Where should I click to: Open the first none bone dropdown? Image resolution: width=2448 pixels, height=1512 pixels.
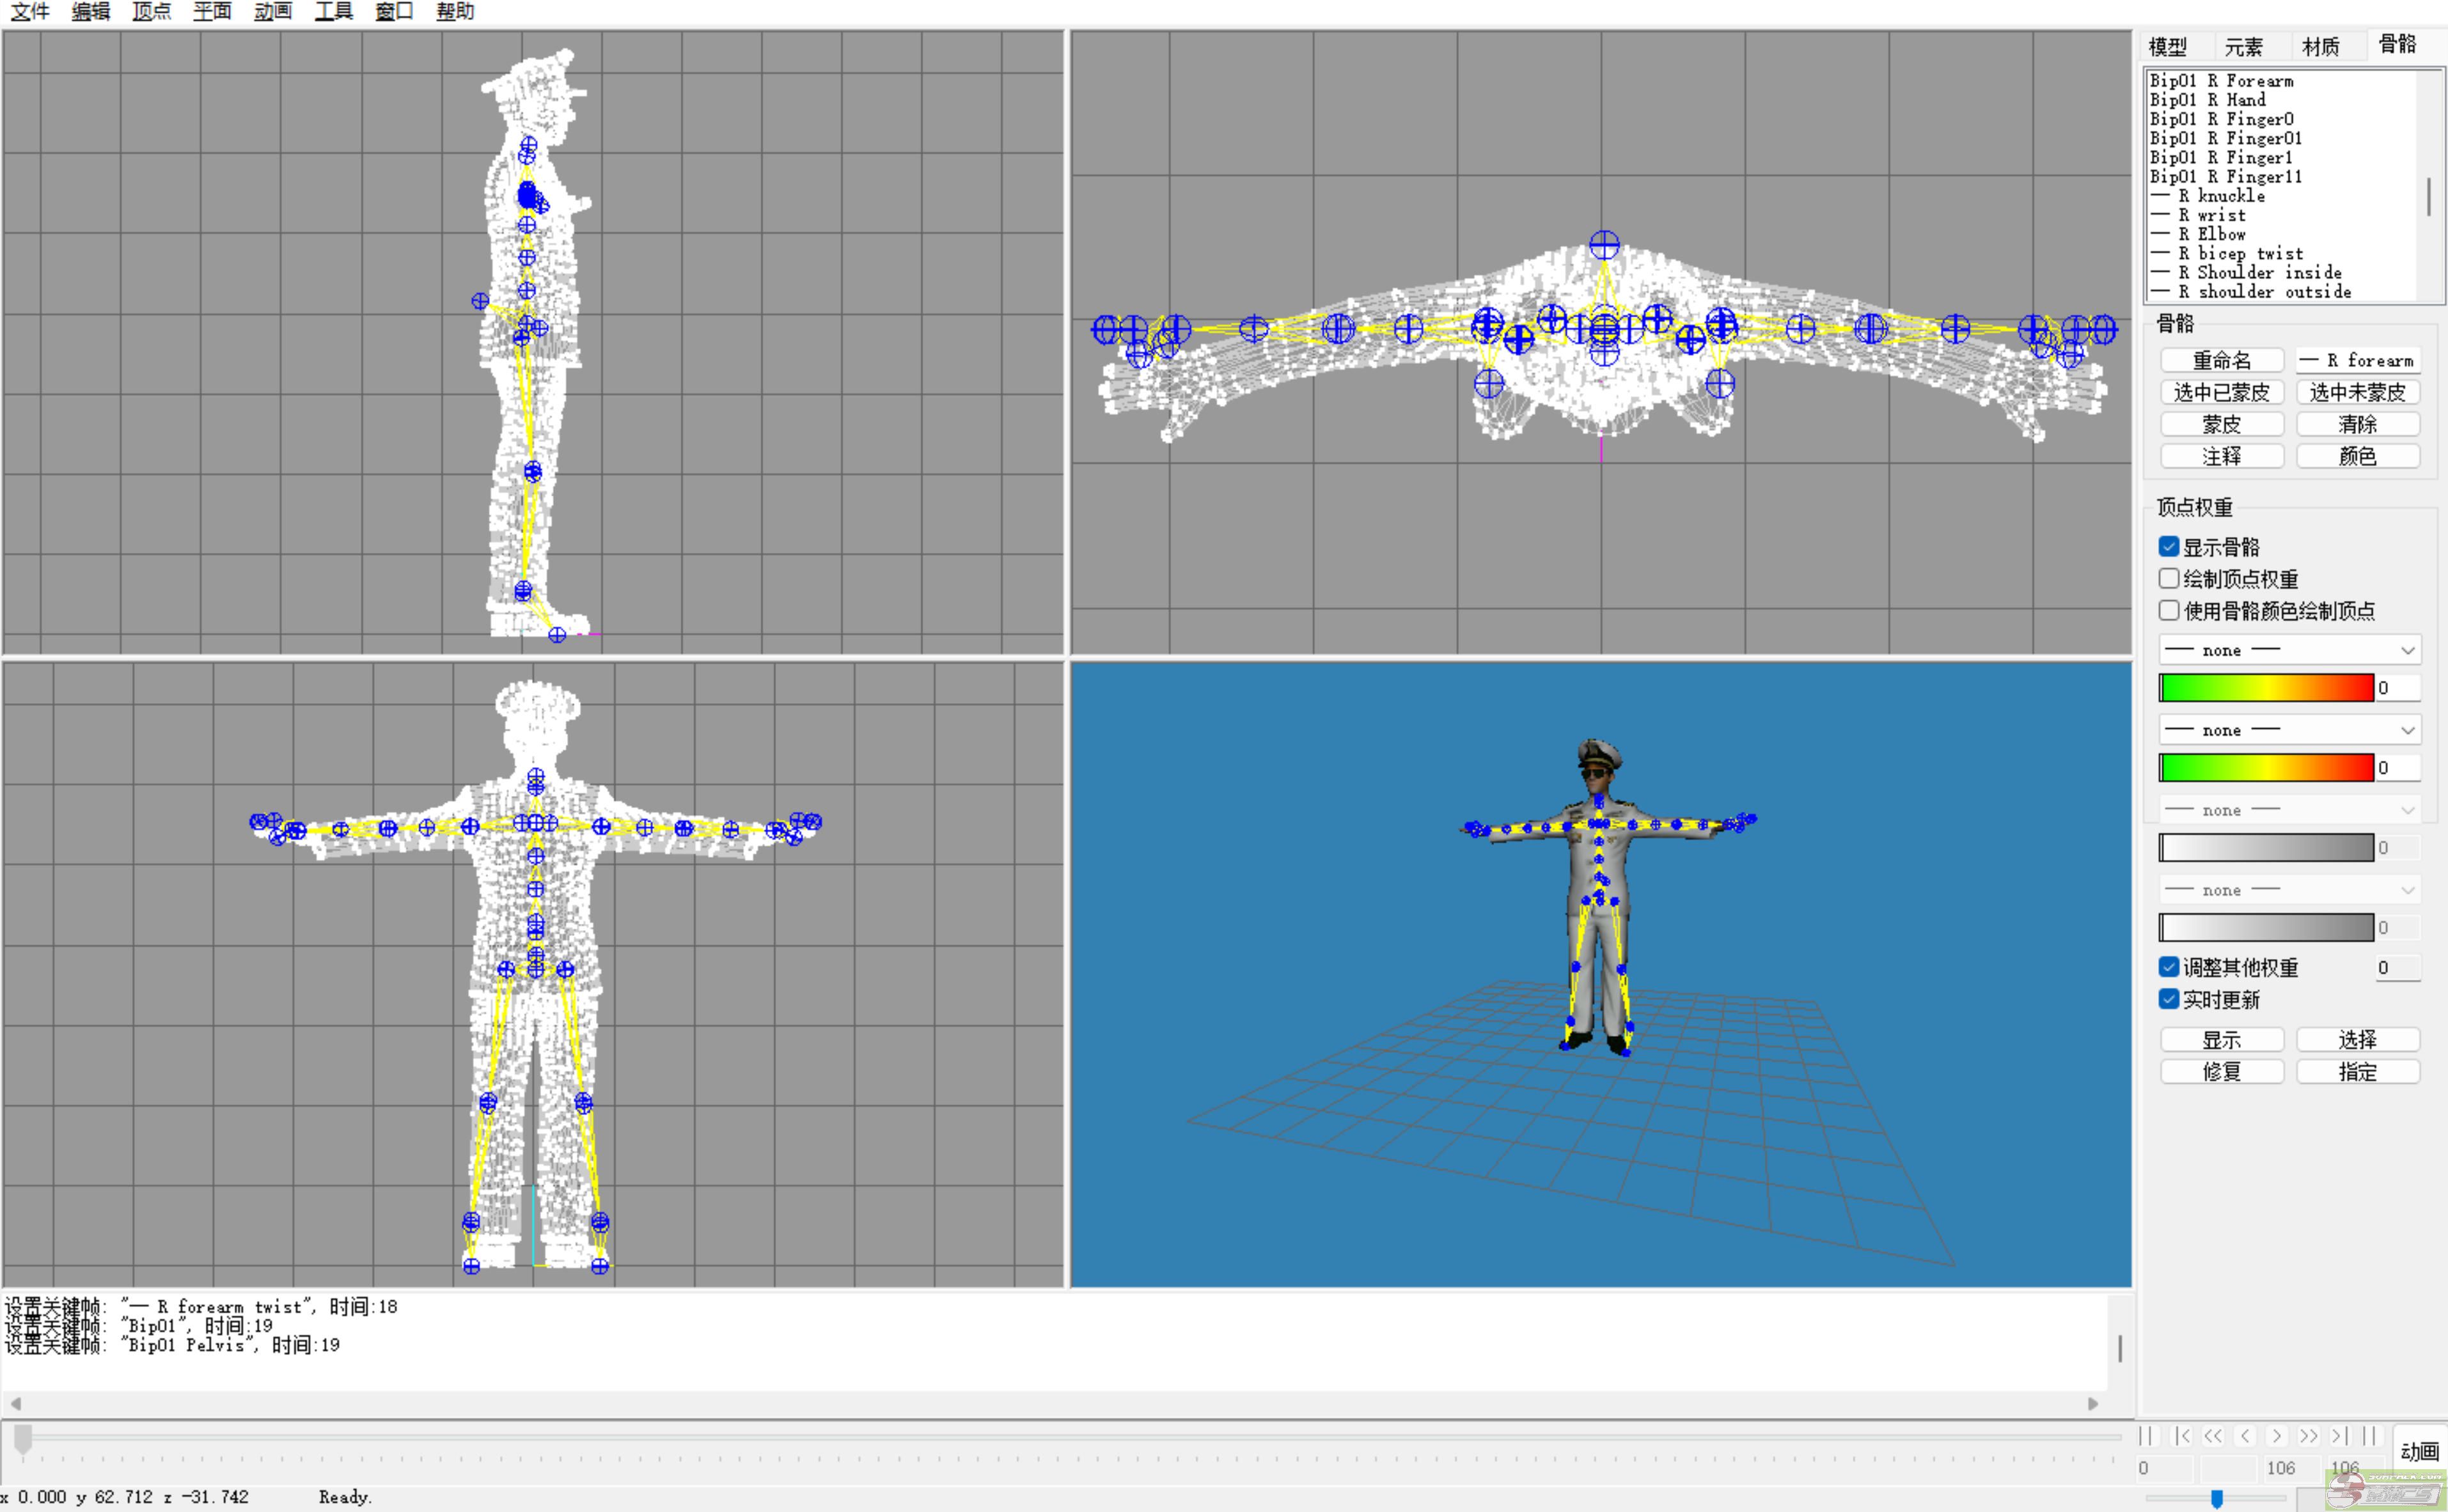(x=2289, y=650)
